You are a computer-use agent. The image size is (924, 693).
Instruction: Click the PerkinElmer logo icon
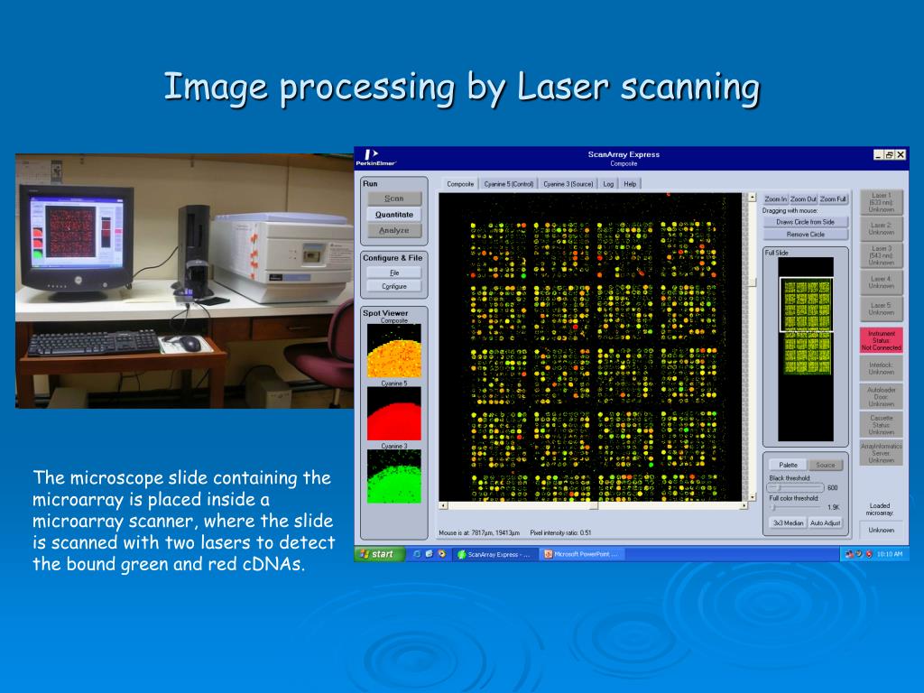pos(374,157)
